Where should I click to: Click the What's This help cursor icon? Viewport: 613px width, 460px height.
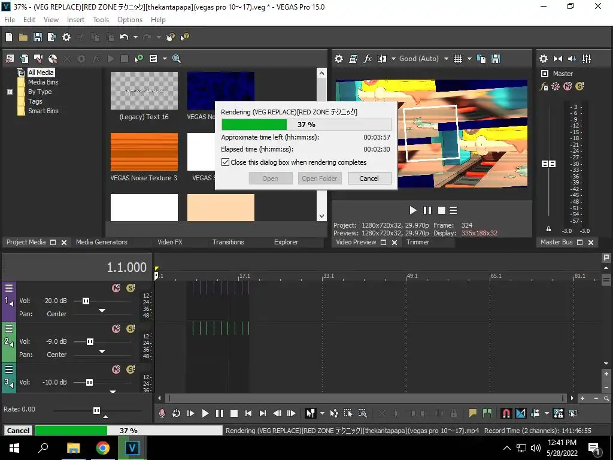pos(184,37)
